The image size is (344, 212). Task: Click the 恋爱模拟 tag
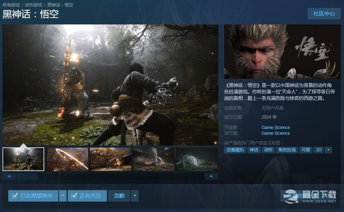(235, 150)
